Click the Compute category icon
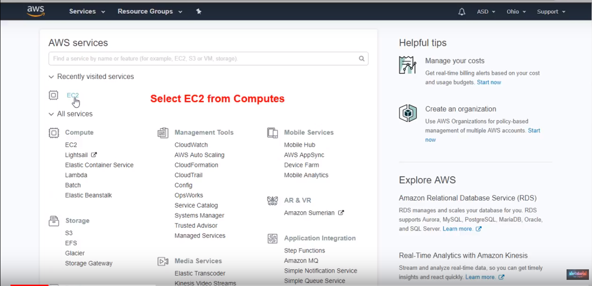The width and height of the screenshot is (592, 286). tap(53, 133)
